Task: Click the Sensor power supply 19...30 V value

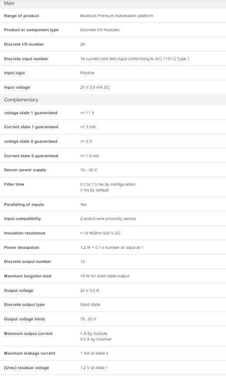Action: [89, 170]
